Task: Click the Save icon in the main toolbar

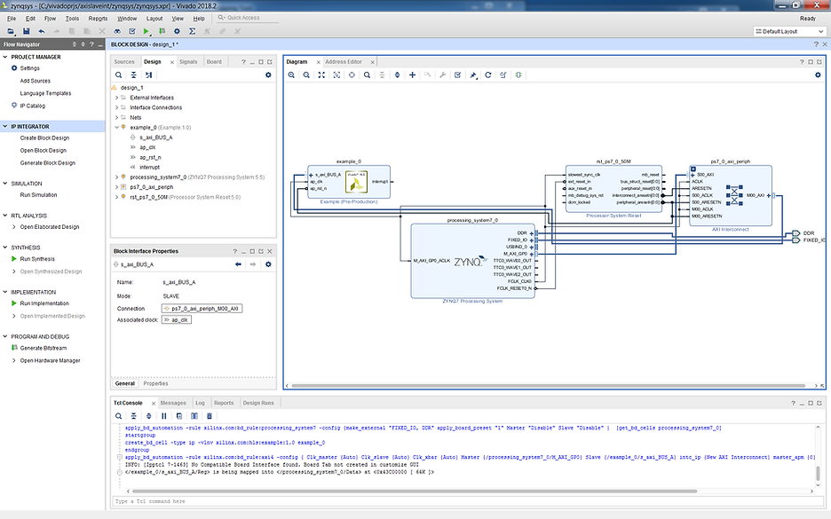Action: 28,29
